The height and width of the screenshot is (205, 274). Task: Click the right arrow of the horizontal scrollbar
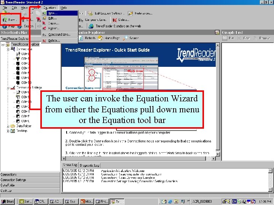(x=213, y=158)
